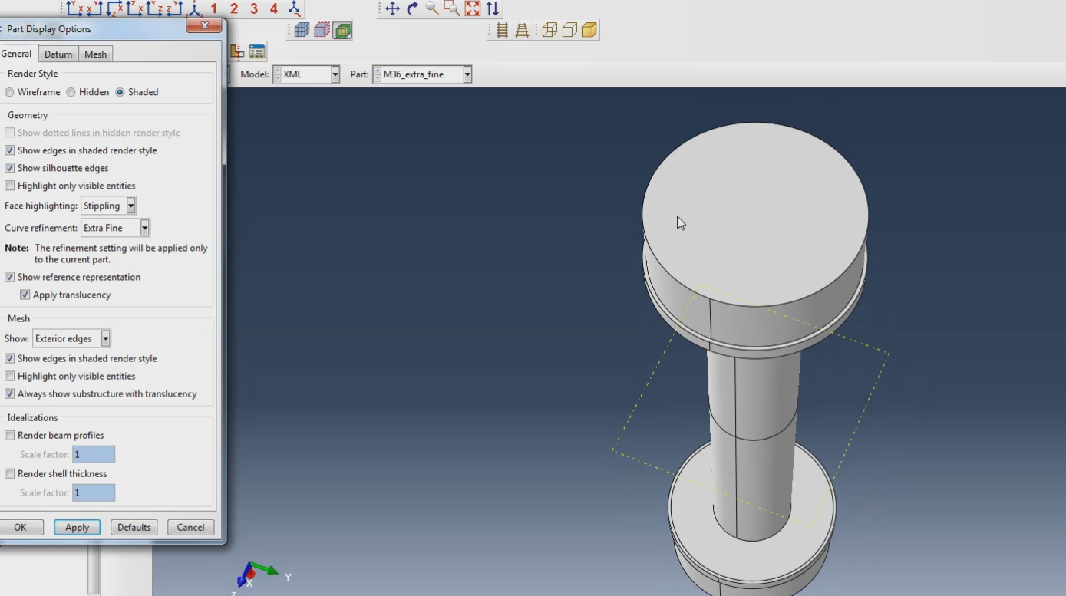Enable the Wireframe render style
Viewport: 1066px width, 596px height.
coord(8,92)
